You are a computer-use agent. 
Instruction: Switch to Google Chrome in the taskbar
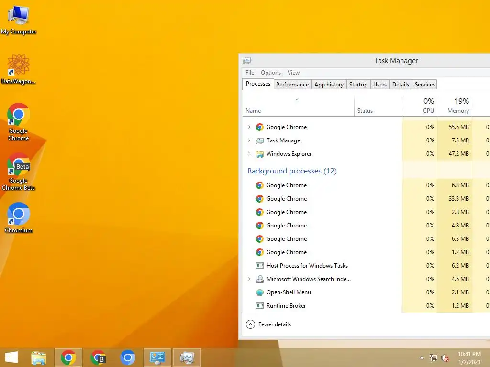click(x=68, y=357)
